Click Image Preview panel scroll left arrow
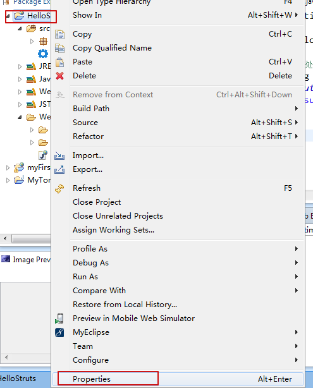The width and height of the screenshot is (313, 388). (6, 357)
